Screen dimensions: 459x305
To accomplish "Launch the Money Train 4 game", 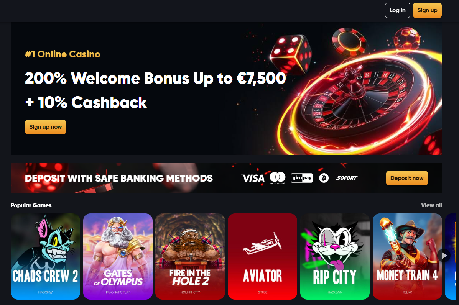I will coord(407,256).
